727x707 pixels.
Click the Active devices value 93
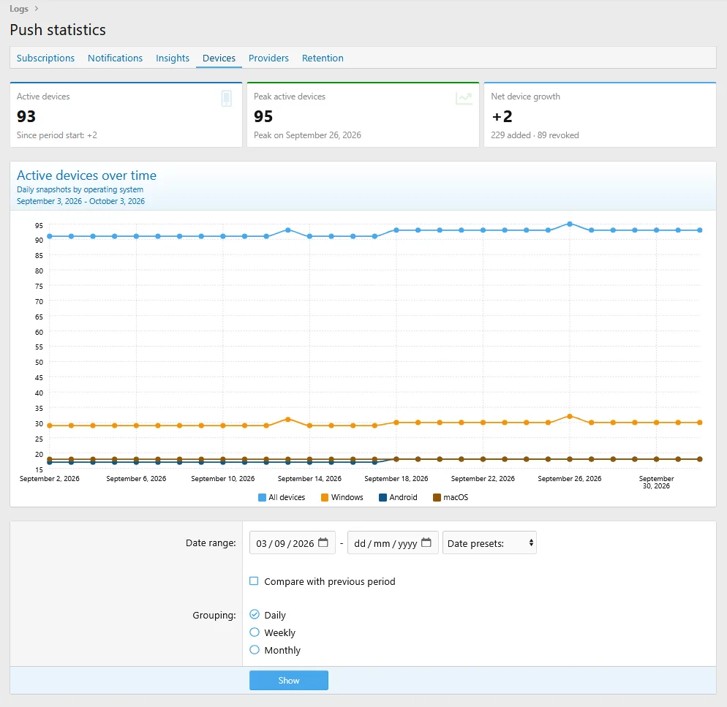(x=26, y=116)
